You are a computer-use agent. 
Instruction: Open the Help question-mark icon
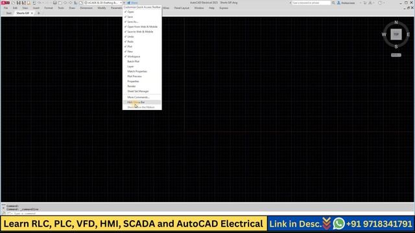380,3
